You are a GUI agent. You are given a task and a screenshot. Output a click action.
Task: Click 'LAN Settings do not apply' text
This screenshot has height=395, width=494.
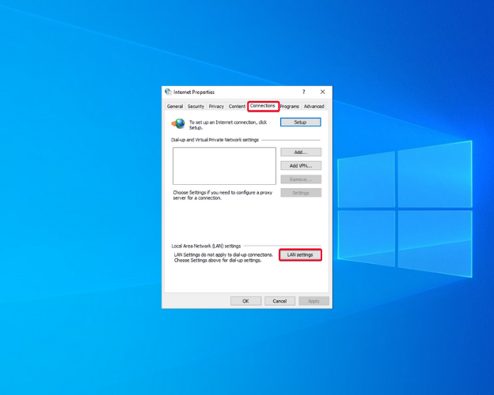point(223,258)
